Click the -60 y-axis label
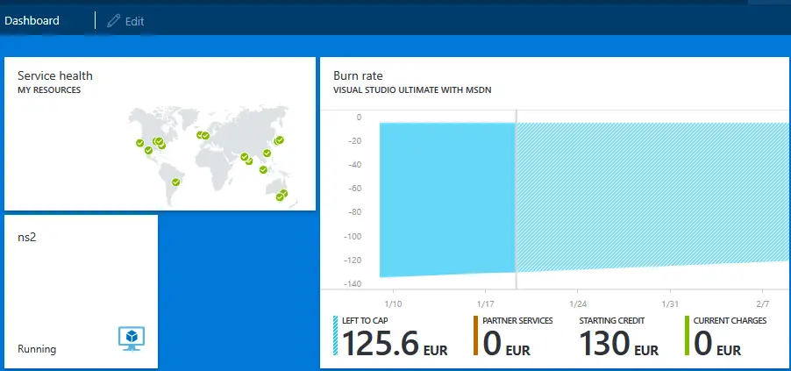The image size is (791, 371). pos(354,189)
